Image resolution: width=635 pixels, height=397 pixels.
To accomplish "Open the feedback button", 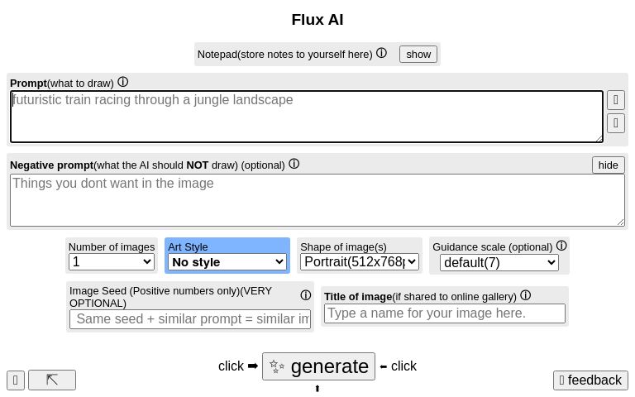I will coord(590,380).
